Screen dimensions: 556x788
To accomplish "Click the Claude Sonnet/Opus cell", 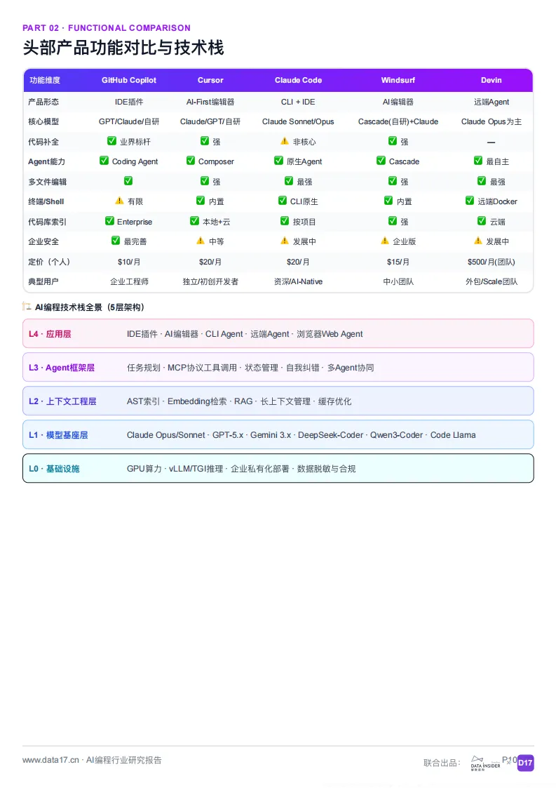I will [x=299, y=121].
